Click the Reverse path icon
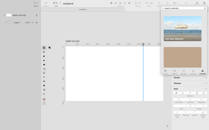The image size is (209, 130). (x=186, y=112)
